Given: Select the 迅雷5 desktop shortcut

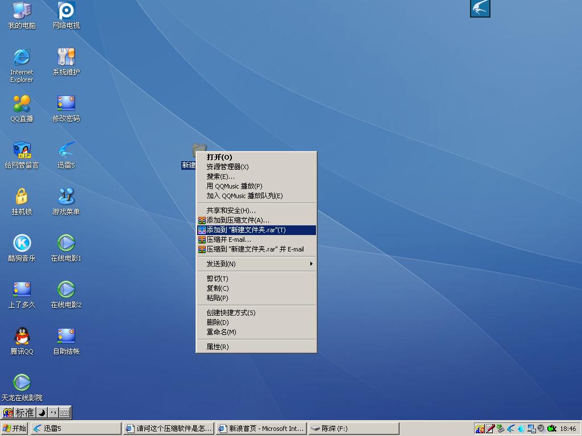Looking at the screenshot, I should click(66, 151).
